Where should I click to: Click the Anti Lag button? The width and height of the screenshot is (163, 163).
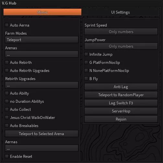coord(121,87)
